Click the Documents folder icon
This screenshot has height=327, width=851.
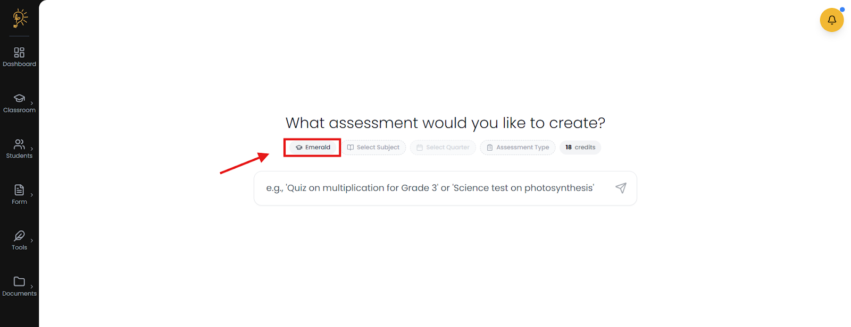pos(19,281)
